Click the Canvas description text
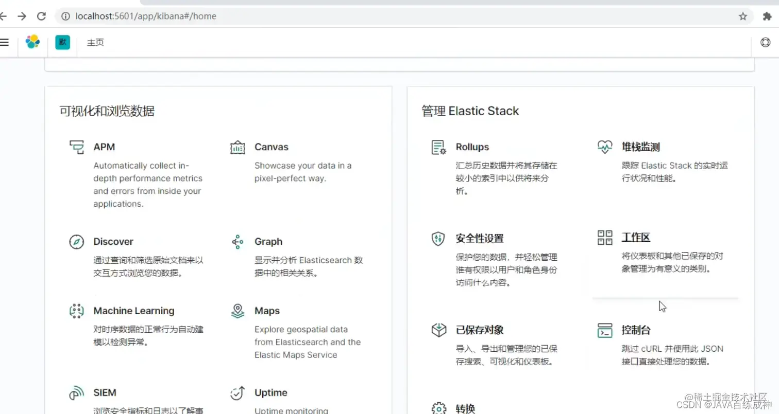The image size is (779, 414). pyautogui.click(x=303, y=172)
